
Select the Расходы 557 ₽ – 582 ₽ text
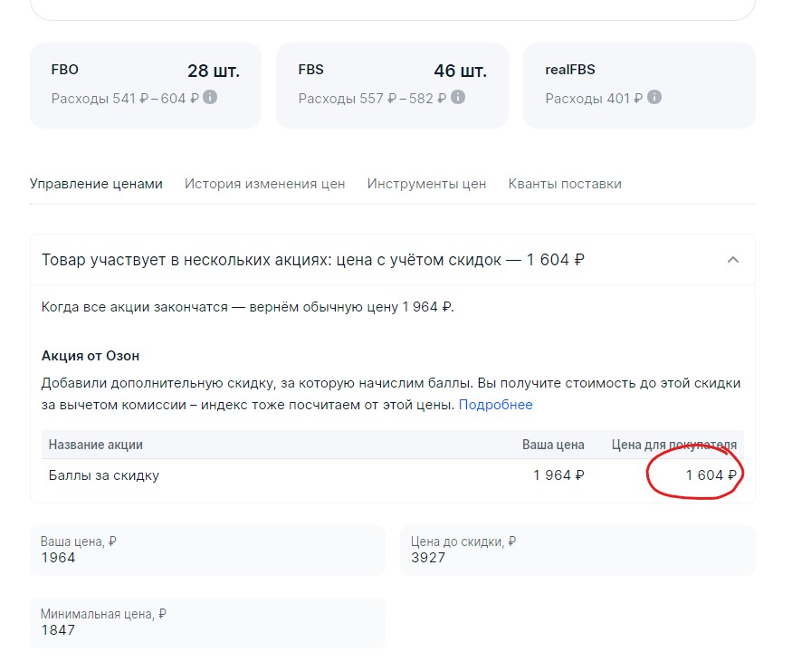[x=373, y=98]
